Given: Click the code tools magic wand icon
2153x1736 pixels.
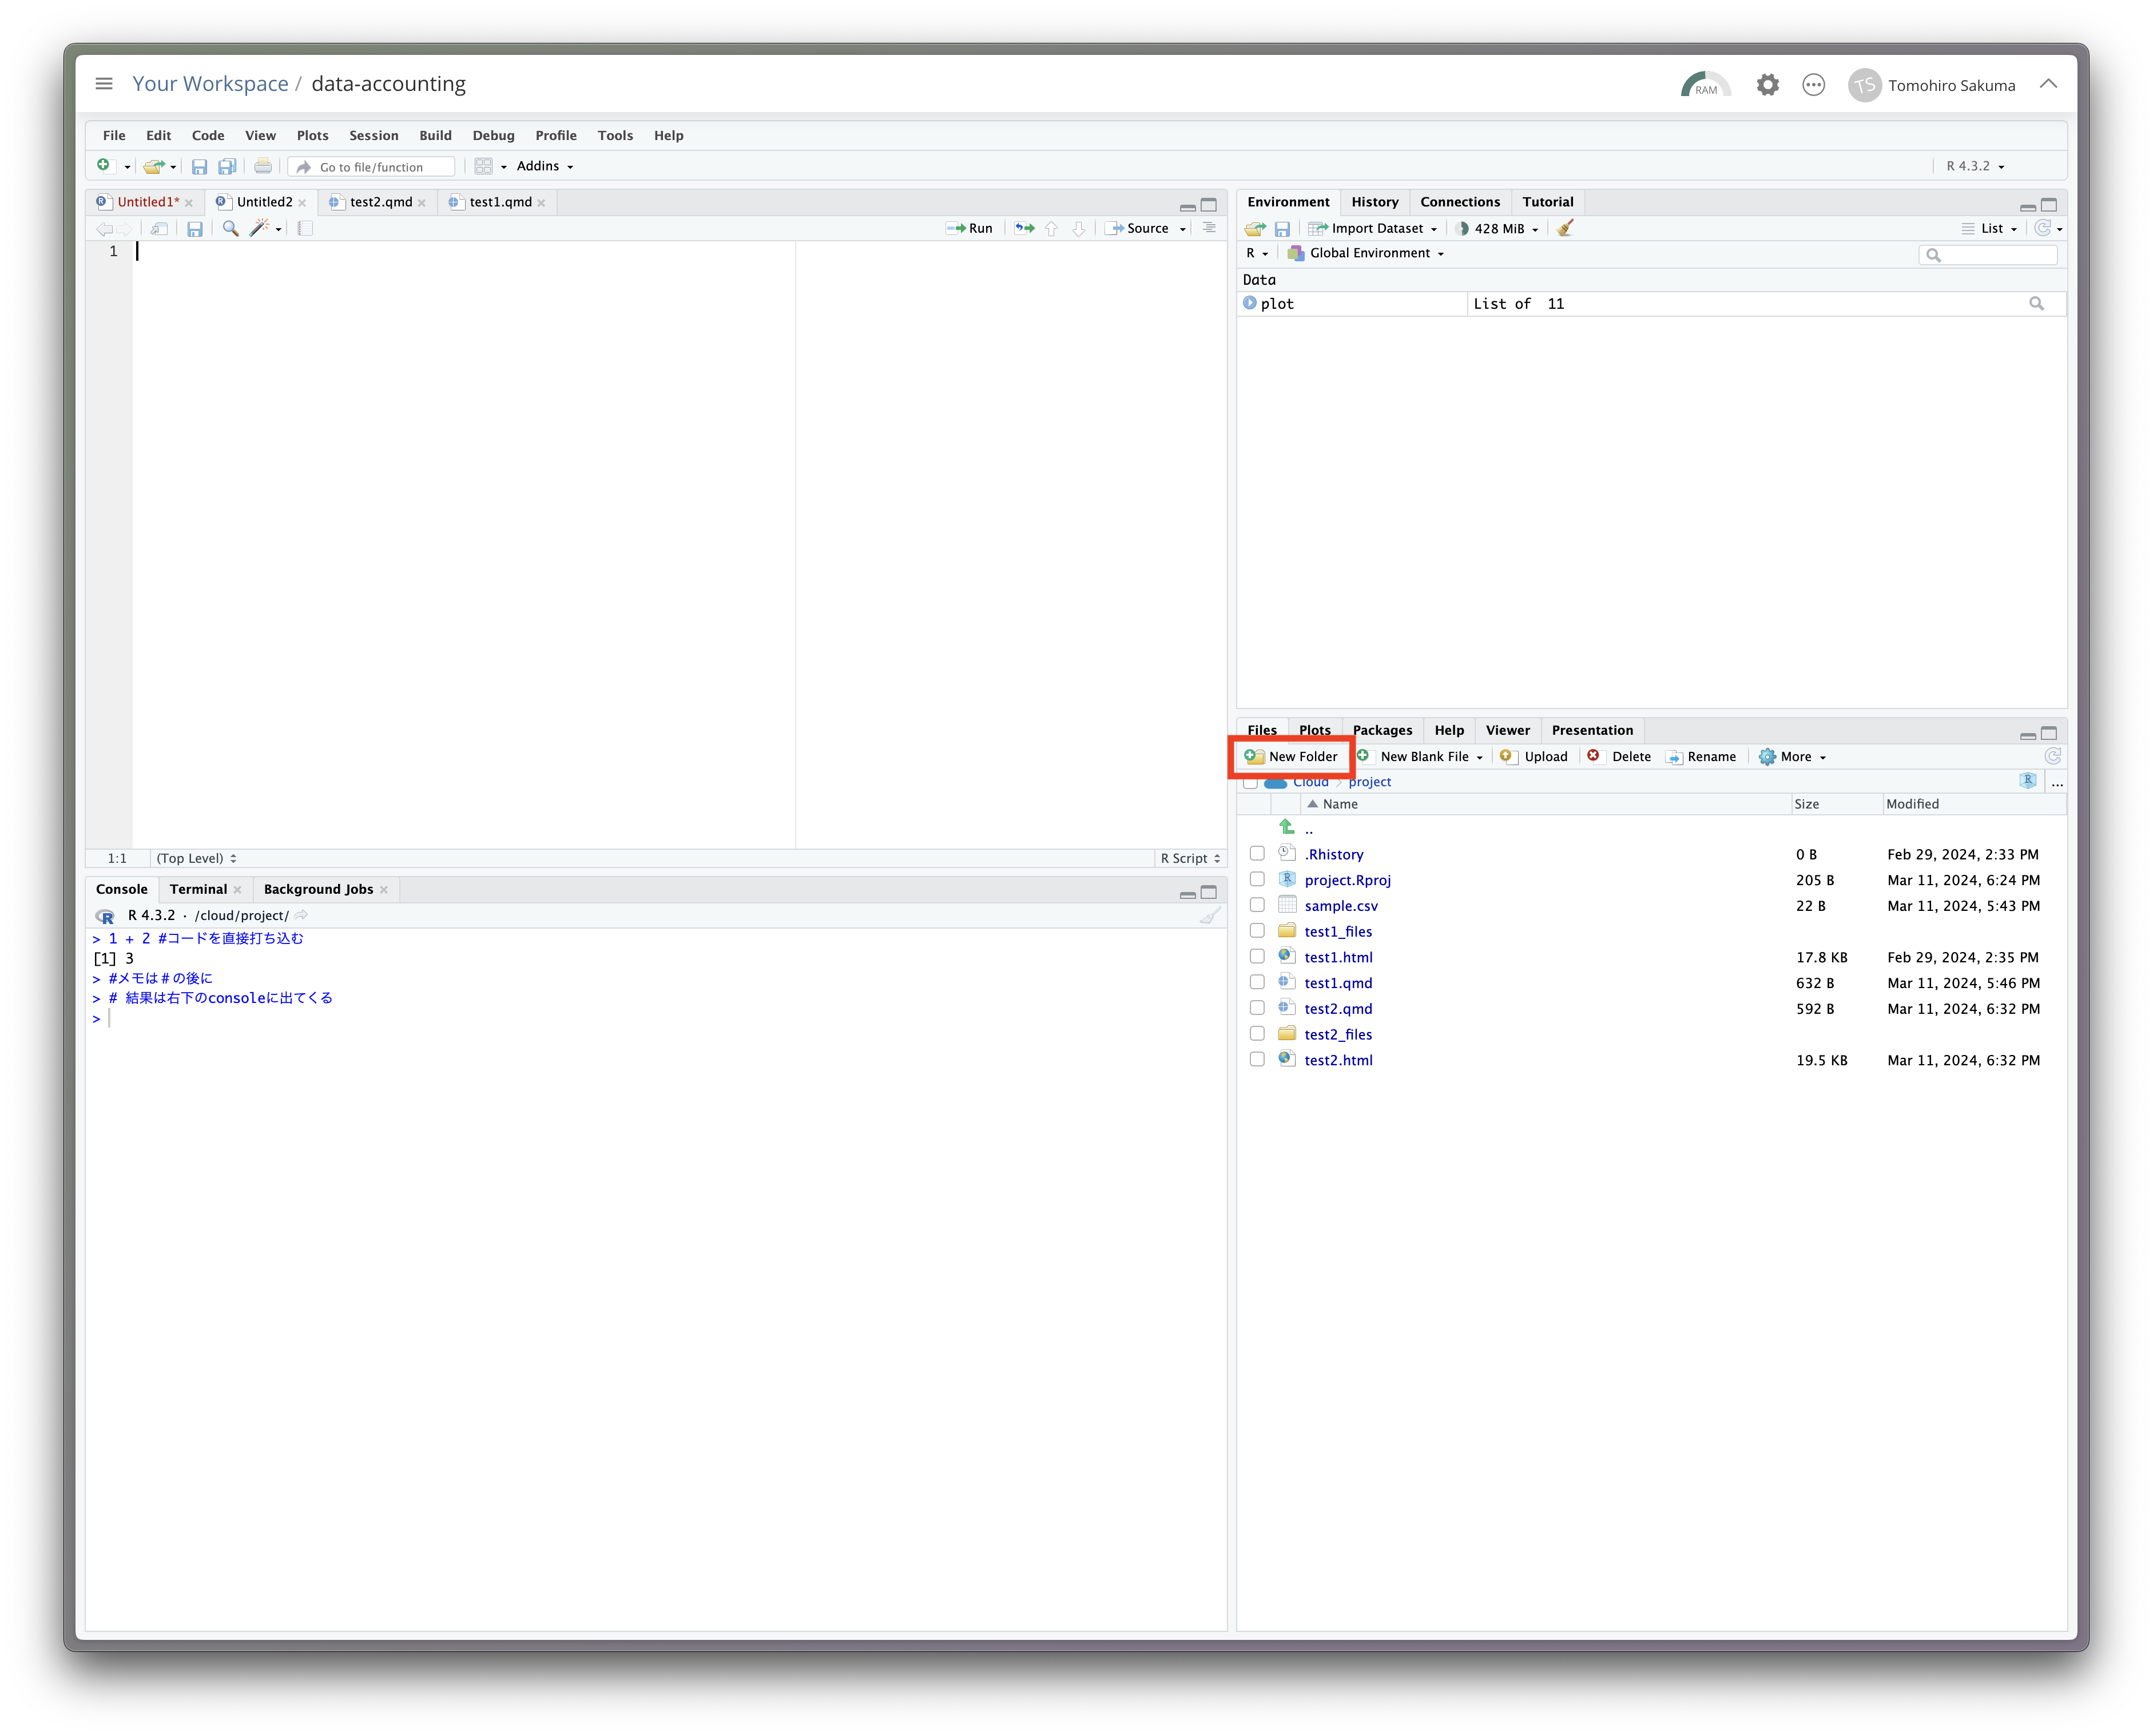Looking at the screenshot, I should click(x=259, y=228).
